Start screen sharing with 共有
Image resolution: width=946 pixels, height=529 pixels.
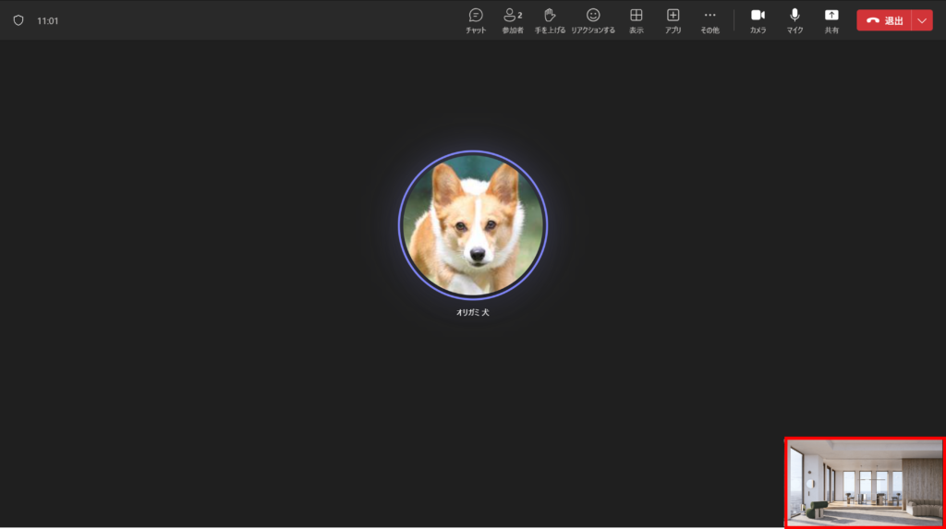(831, 19)
